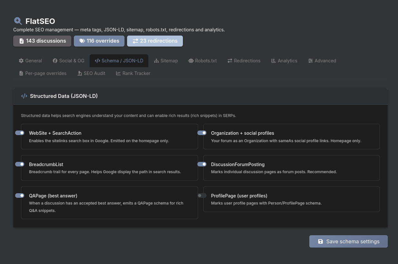Click the chart icon beside Analytics tab
Viewport: 398px width, 264px height.
[x=274, y=61]
